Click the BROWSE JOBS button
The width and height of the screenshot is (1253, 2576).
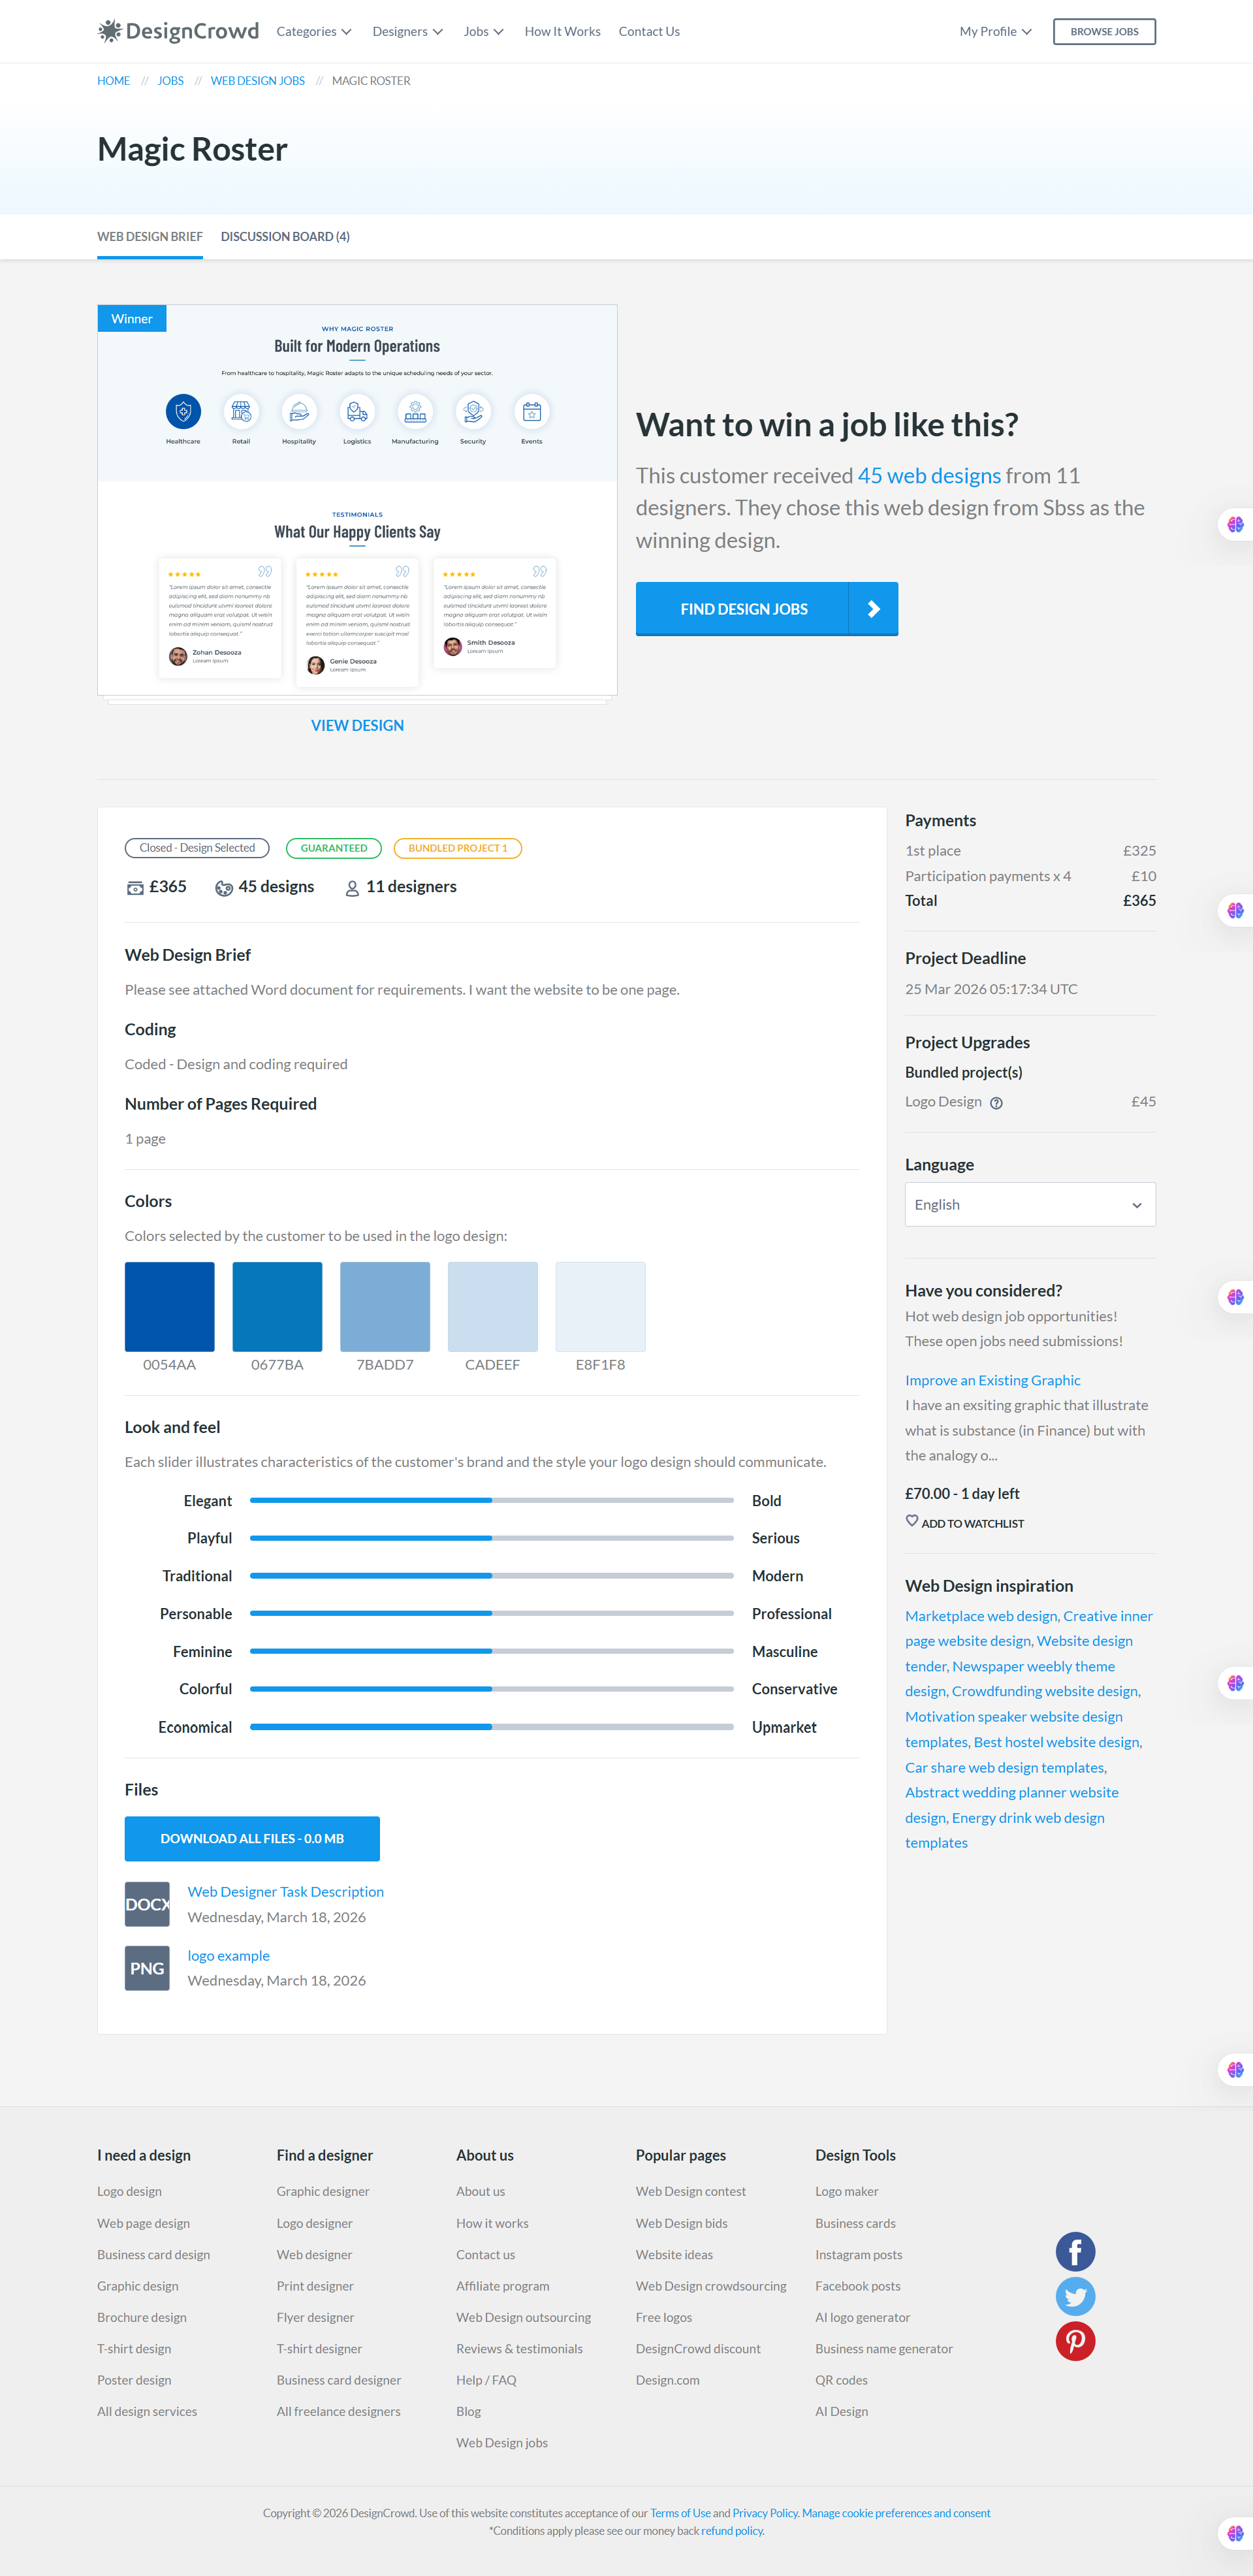1103,31
